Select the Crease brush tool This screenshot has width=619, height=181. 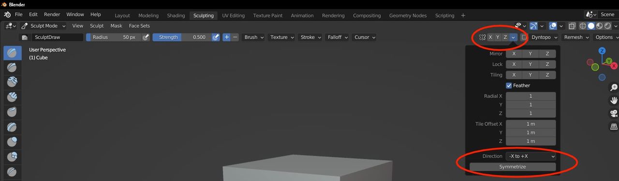13,172
